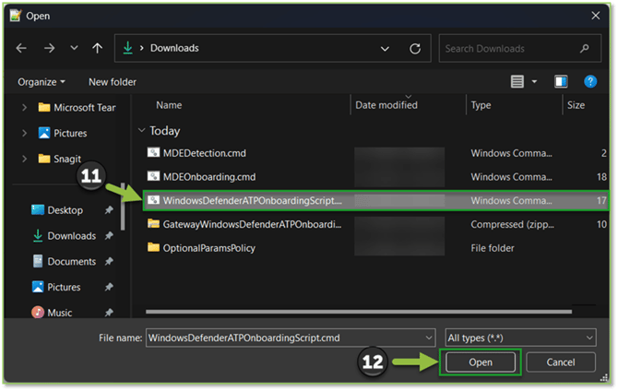The image size is (618, 391).
Task: Open the help question mark icon
Action: [x=588, y=82]
